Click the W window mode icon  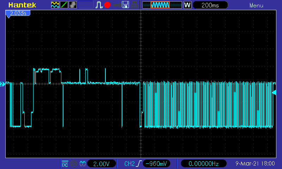[x=188, y=5]
